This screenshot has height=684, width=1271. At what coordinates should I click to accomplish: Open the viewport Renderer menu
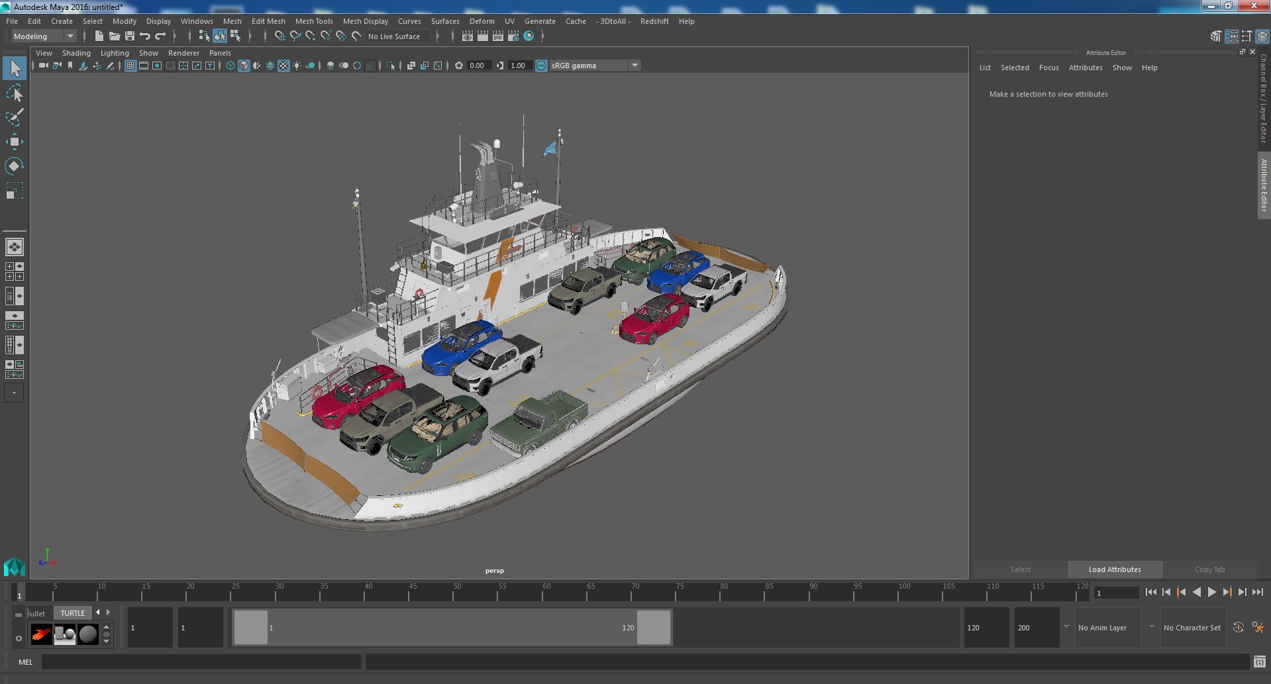[183, 53]
